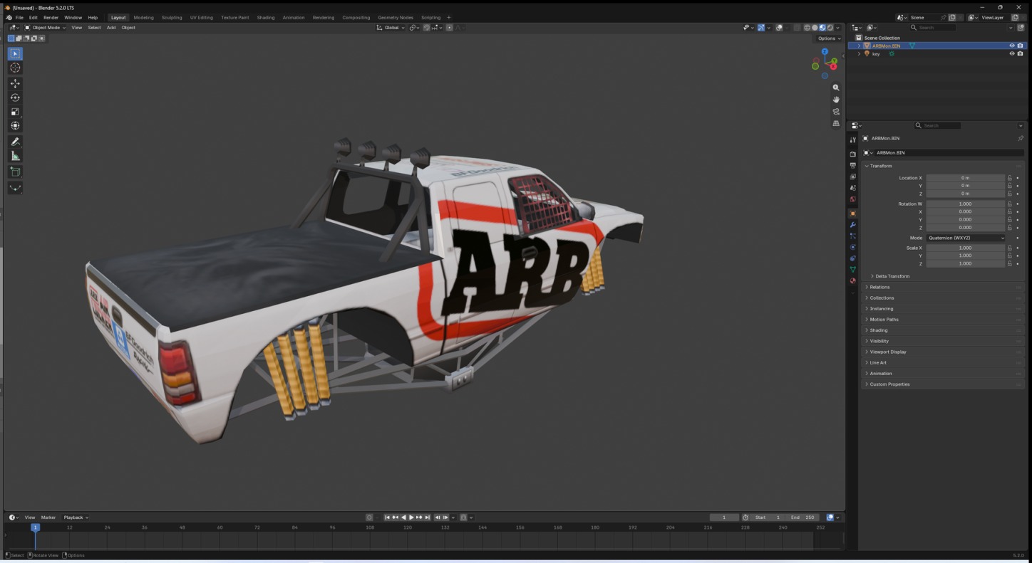Open the Scene properties tab
The image size is (1032, 563).
(852, 188)
